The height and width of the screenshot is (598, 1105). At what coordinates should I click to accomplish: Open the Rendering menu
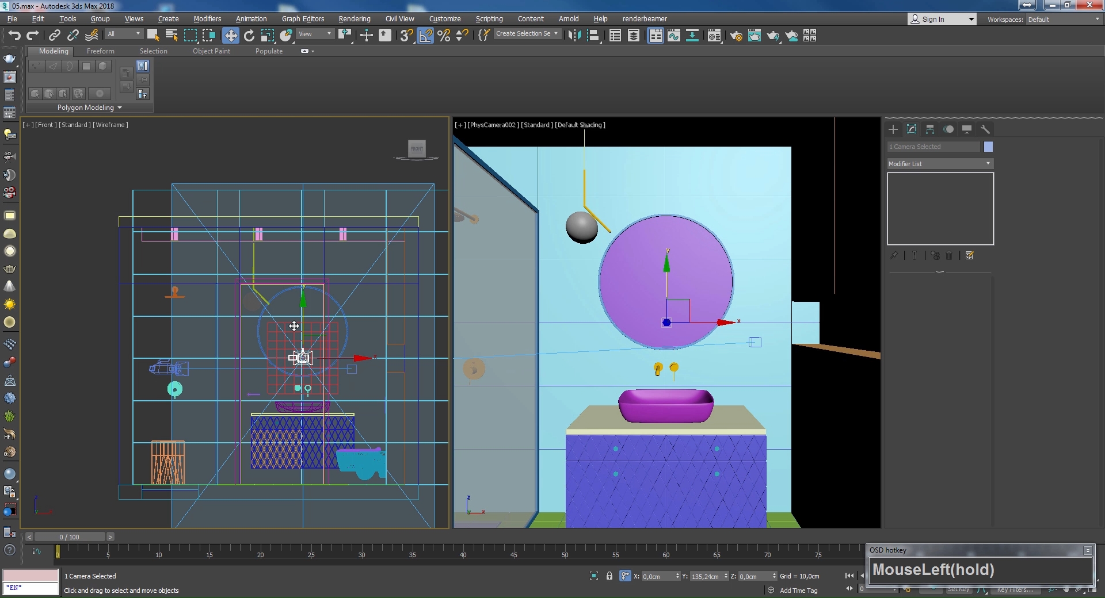[354, 19]
